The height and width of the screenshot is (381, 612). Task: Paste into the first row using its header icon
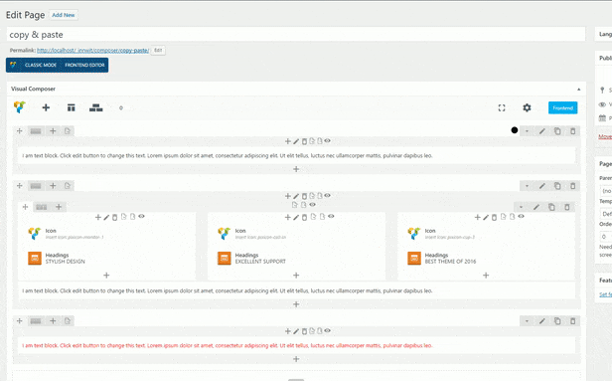68,131
